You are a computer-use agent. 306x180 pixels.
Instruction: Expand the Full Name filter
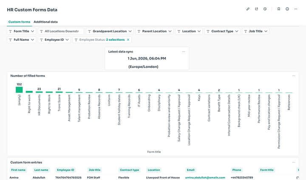[22, 40]
